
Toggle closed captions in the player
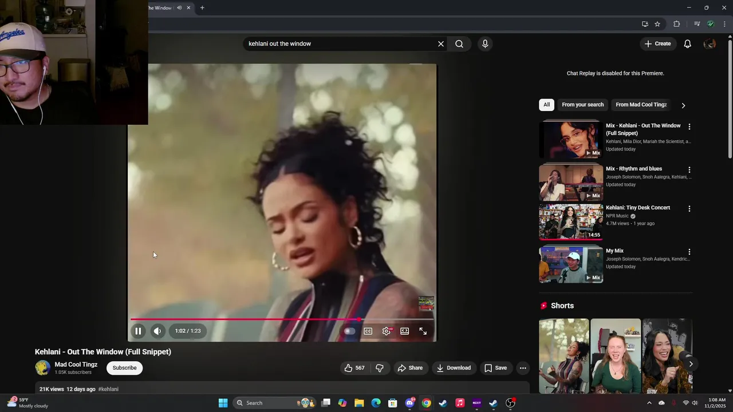click(x=368, y=331)
